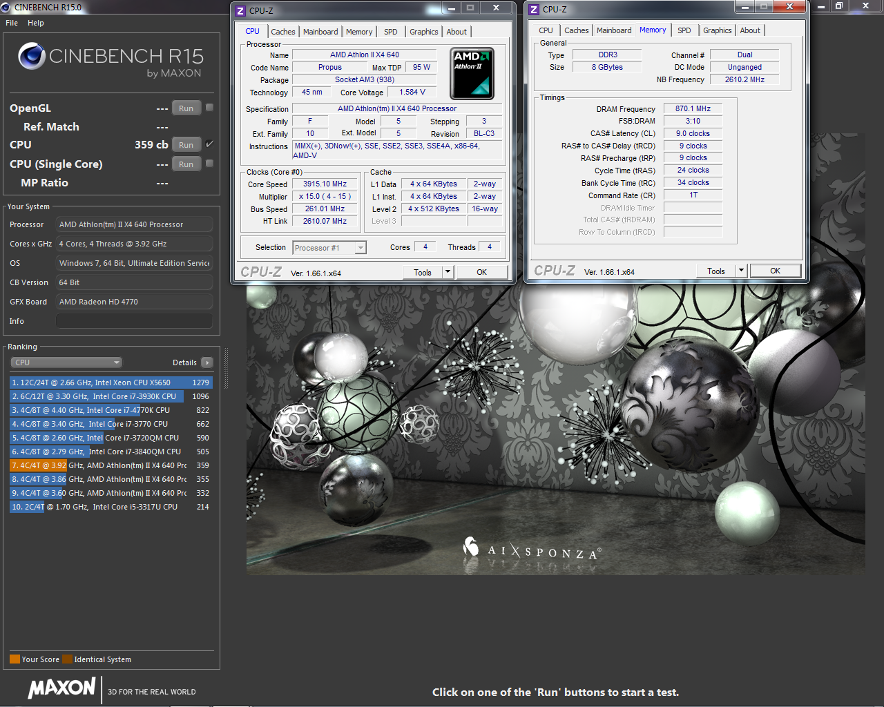Click the CPU-Z icon in left window title bar

tap(240, 11)
